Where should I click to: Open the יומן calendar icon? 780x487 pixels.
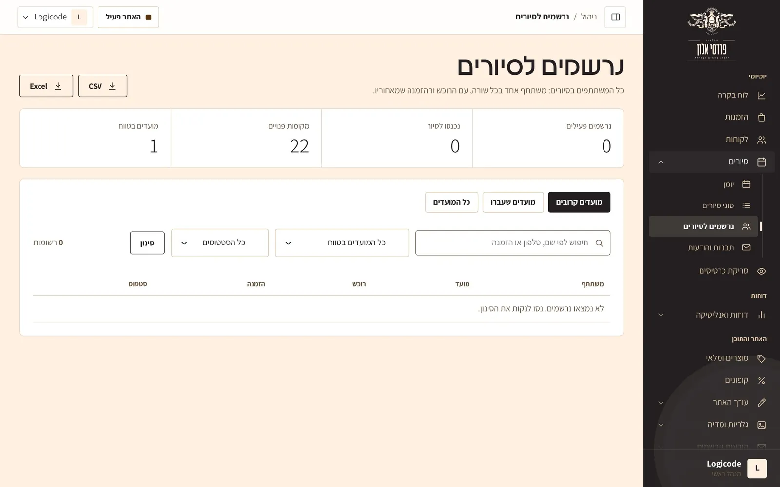(746, 184)
